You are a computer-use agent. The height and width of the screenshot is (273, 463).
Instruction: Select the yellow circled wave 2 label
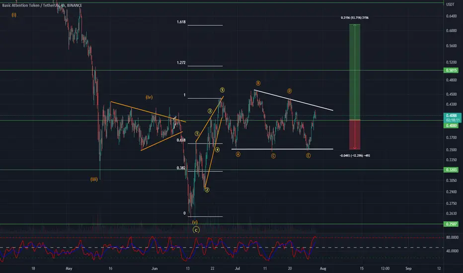pyautogui.click(x=207, y=190)
